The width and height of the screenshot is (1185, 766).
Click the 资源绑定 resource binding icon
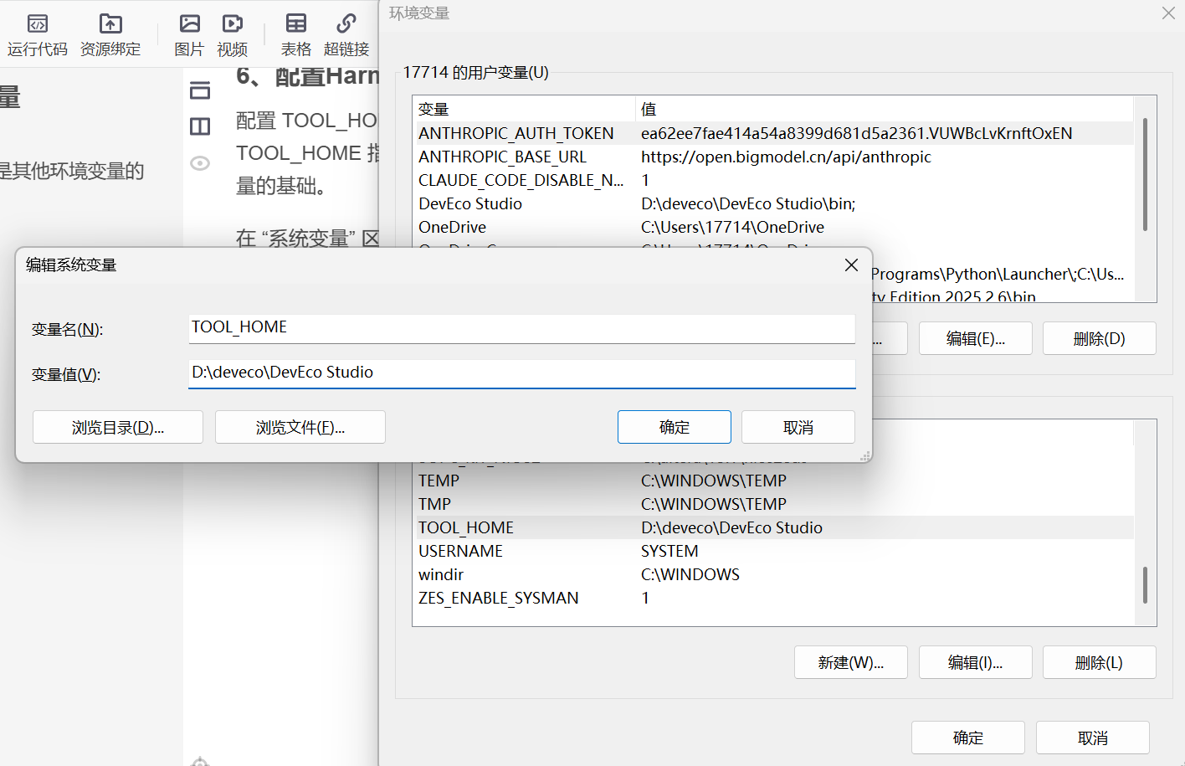pos(110,23)
